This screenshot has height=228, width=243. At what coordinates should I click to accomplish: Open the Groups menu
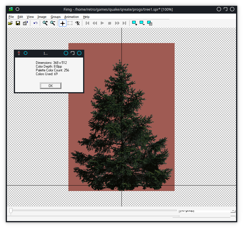point(55,17)
